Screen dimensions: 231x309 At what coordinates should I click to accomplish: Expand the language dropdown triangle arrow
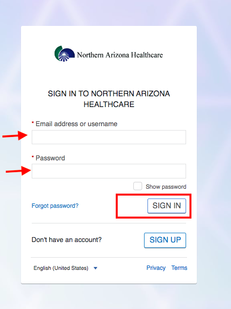pyautogui.click(x=95, y=268)
